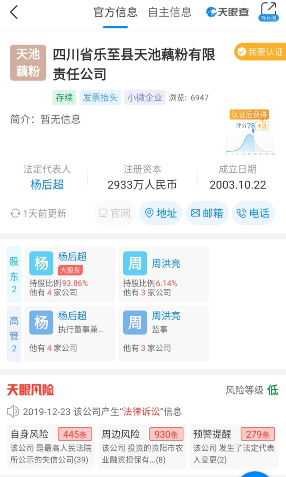Tap the speaker announcement icon
286x477 pixels.
(13, 412)
